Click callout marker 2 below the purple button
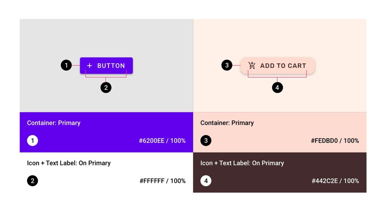Screen dimensions: 387x218 pyautogui.click(x=106, y=87)
